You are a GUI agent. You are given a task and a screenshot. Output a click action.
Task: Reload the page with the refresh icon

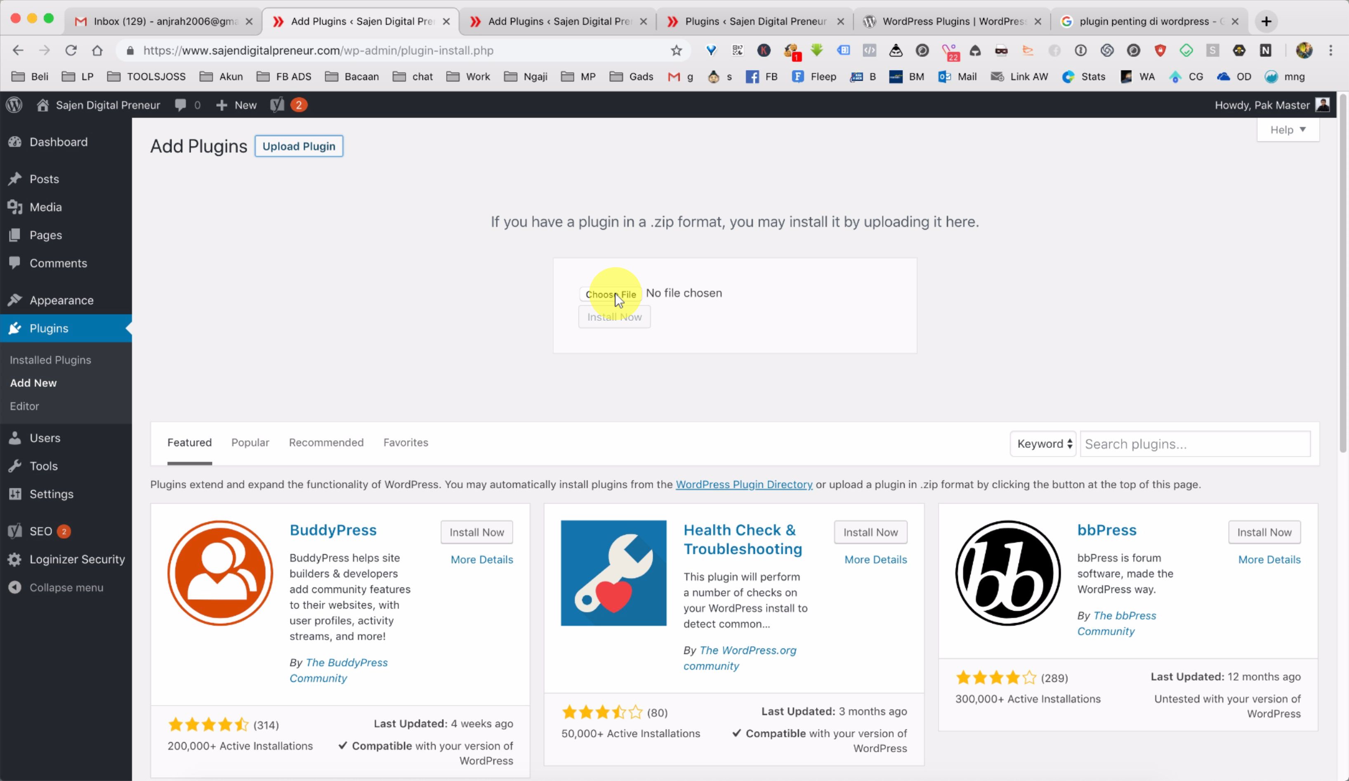[x=71, y=50]
